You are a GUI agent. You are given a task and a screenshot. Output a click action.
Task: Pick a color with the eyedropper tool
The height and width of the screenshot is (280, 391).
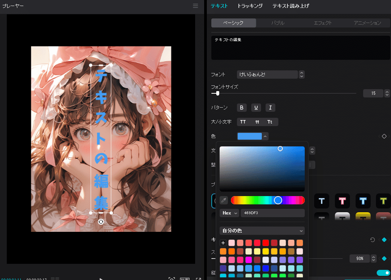point(224,200)
